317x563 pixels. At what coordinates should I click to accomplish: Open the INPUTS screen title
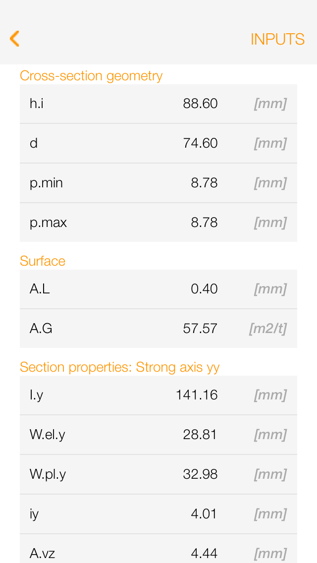[x=277, y=39]
